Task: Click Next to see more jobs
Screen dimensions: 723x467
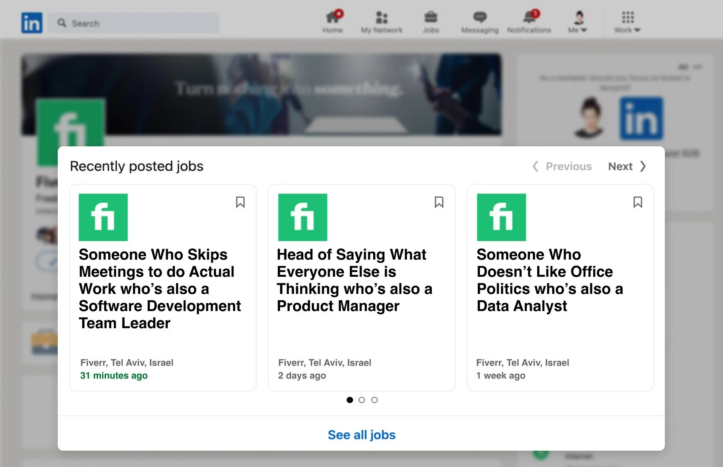Action: pyautogui.click(x=627, y=166)
